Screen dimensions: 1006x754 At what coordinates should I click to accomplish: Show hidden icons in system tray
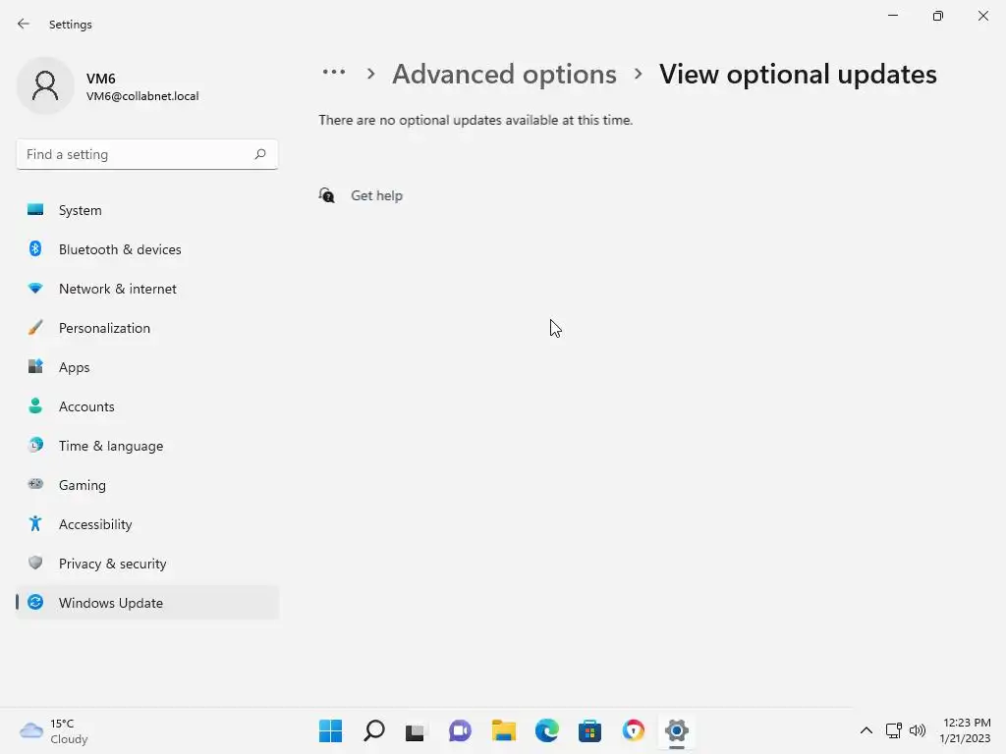[x=866, y=730]
